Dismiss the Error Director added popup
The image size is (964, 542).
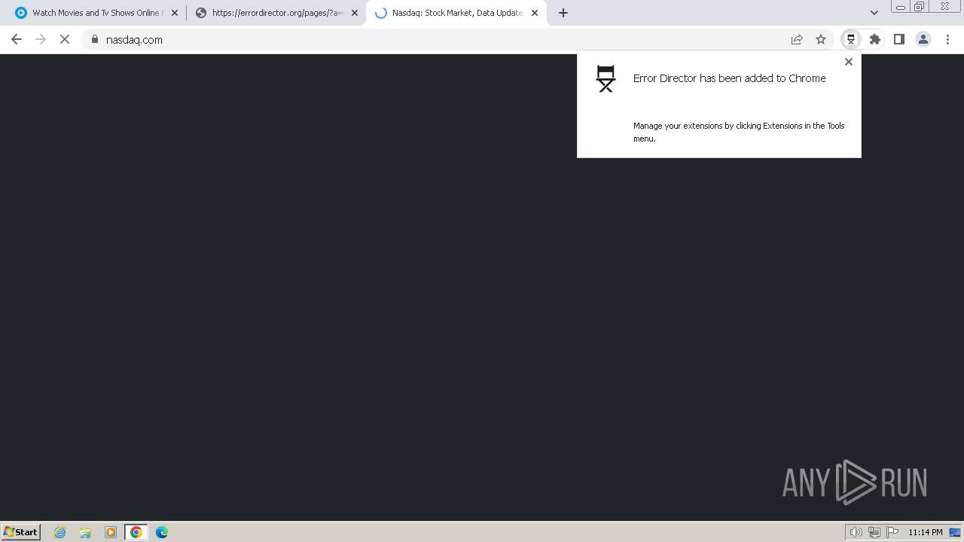point(849,62)
